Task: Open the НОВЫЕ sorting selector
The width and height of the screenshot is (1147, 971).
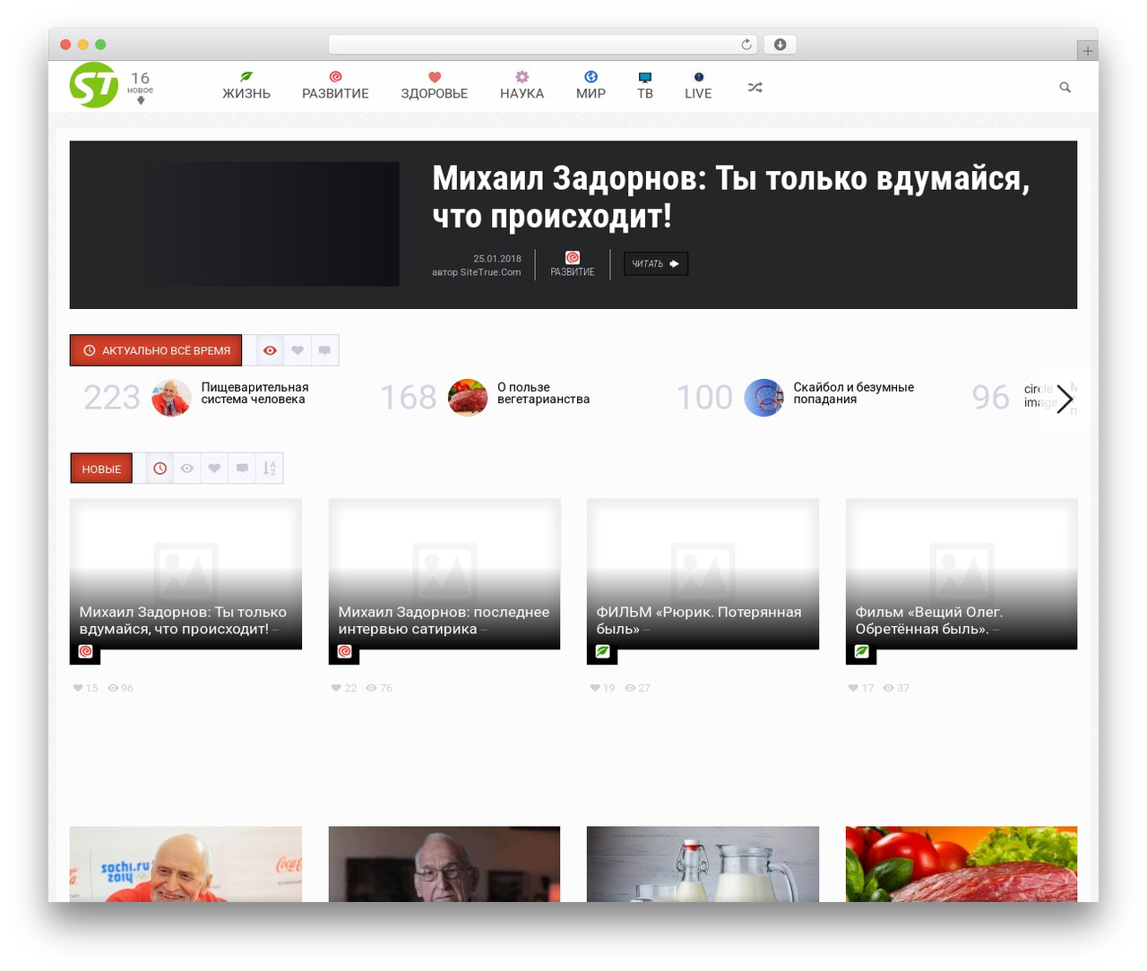Action: pos(101,468)
